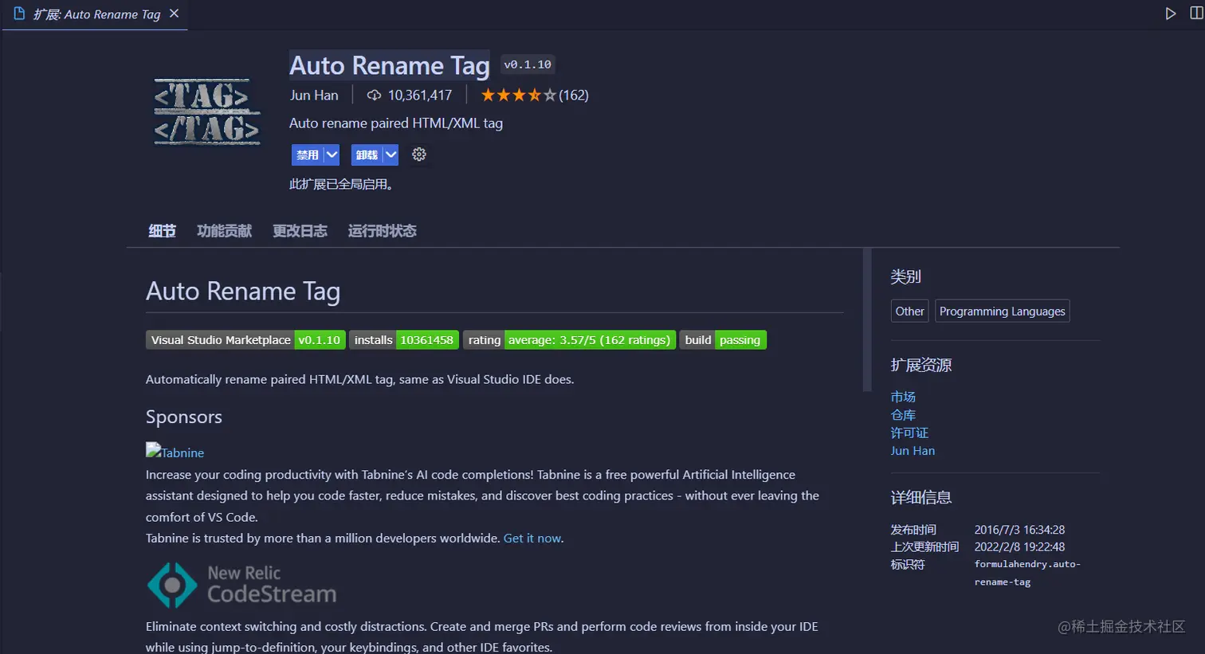Image resolution: width=1205 pixels, height=654 pixels.
Task: Click the Run play icon in the editor toolbar
Action: (x=1171, y=14)
